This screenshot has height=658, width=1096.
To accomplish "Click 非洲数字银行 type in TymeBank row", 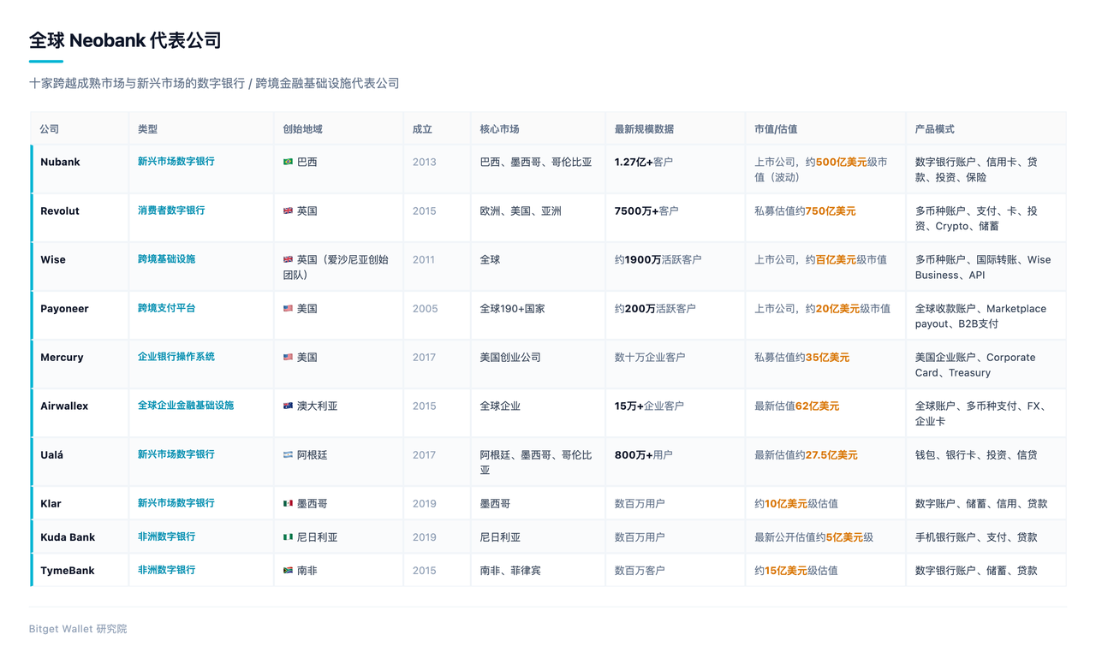I will pos(167,571).
